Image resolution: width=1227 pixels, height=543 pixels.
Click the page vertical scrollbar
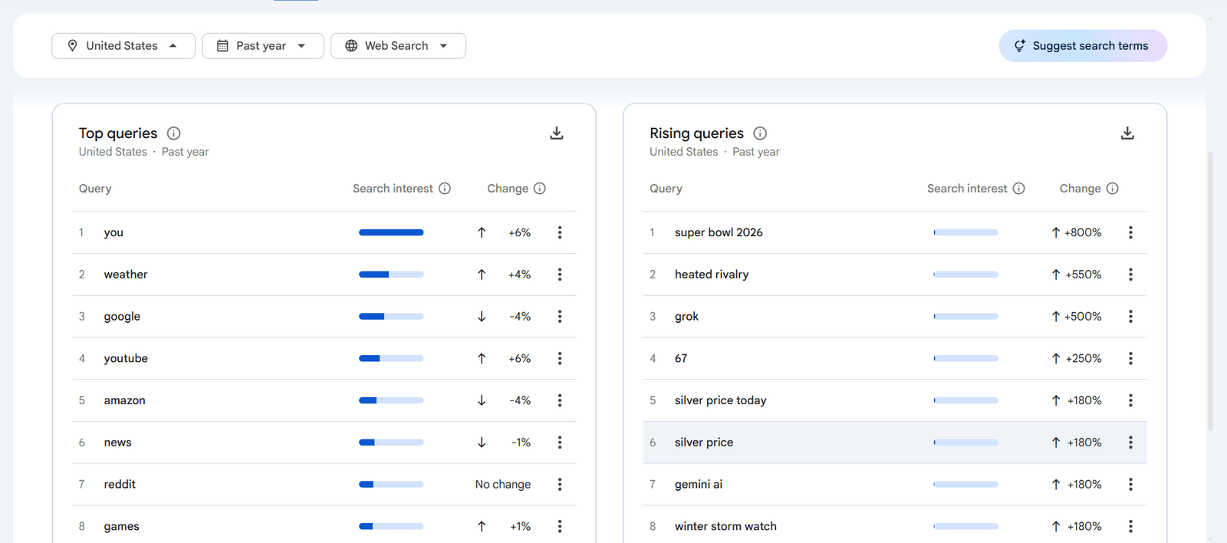(x=1211, y=291)
